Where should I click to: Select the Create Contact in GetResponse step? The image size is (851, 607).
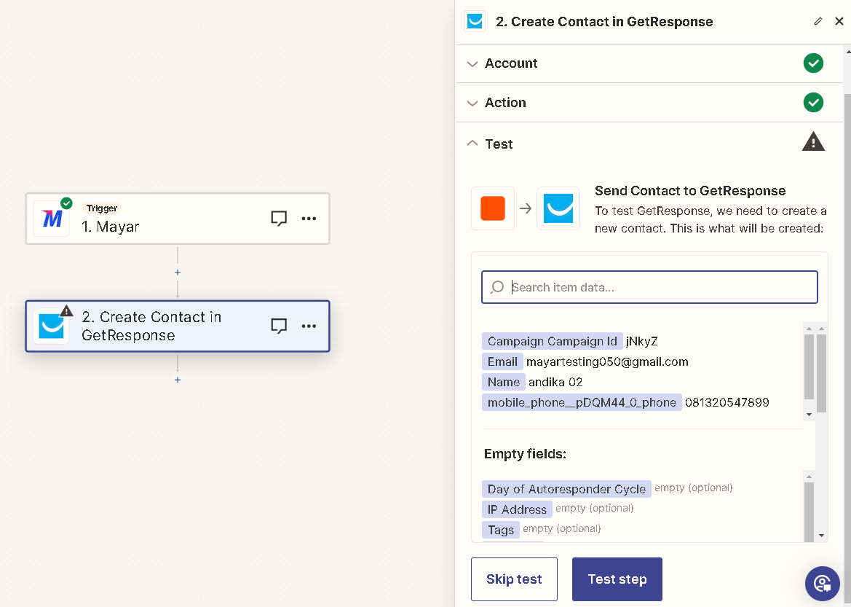[178, 326]
